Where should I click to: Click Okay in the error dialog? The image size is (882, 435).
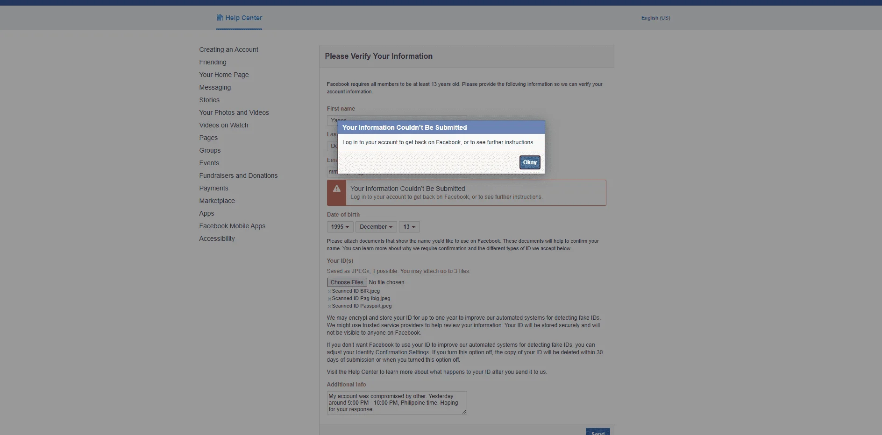click(x=530, y=162)
